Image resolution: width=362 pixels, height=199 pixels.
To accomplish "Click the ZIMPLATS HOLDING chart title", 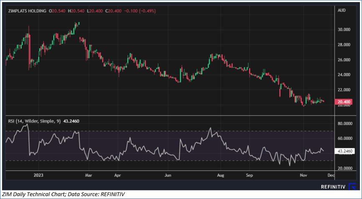I will (x=27, y=11).
